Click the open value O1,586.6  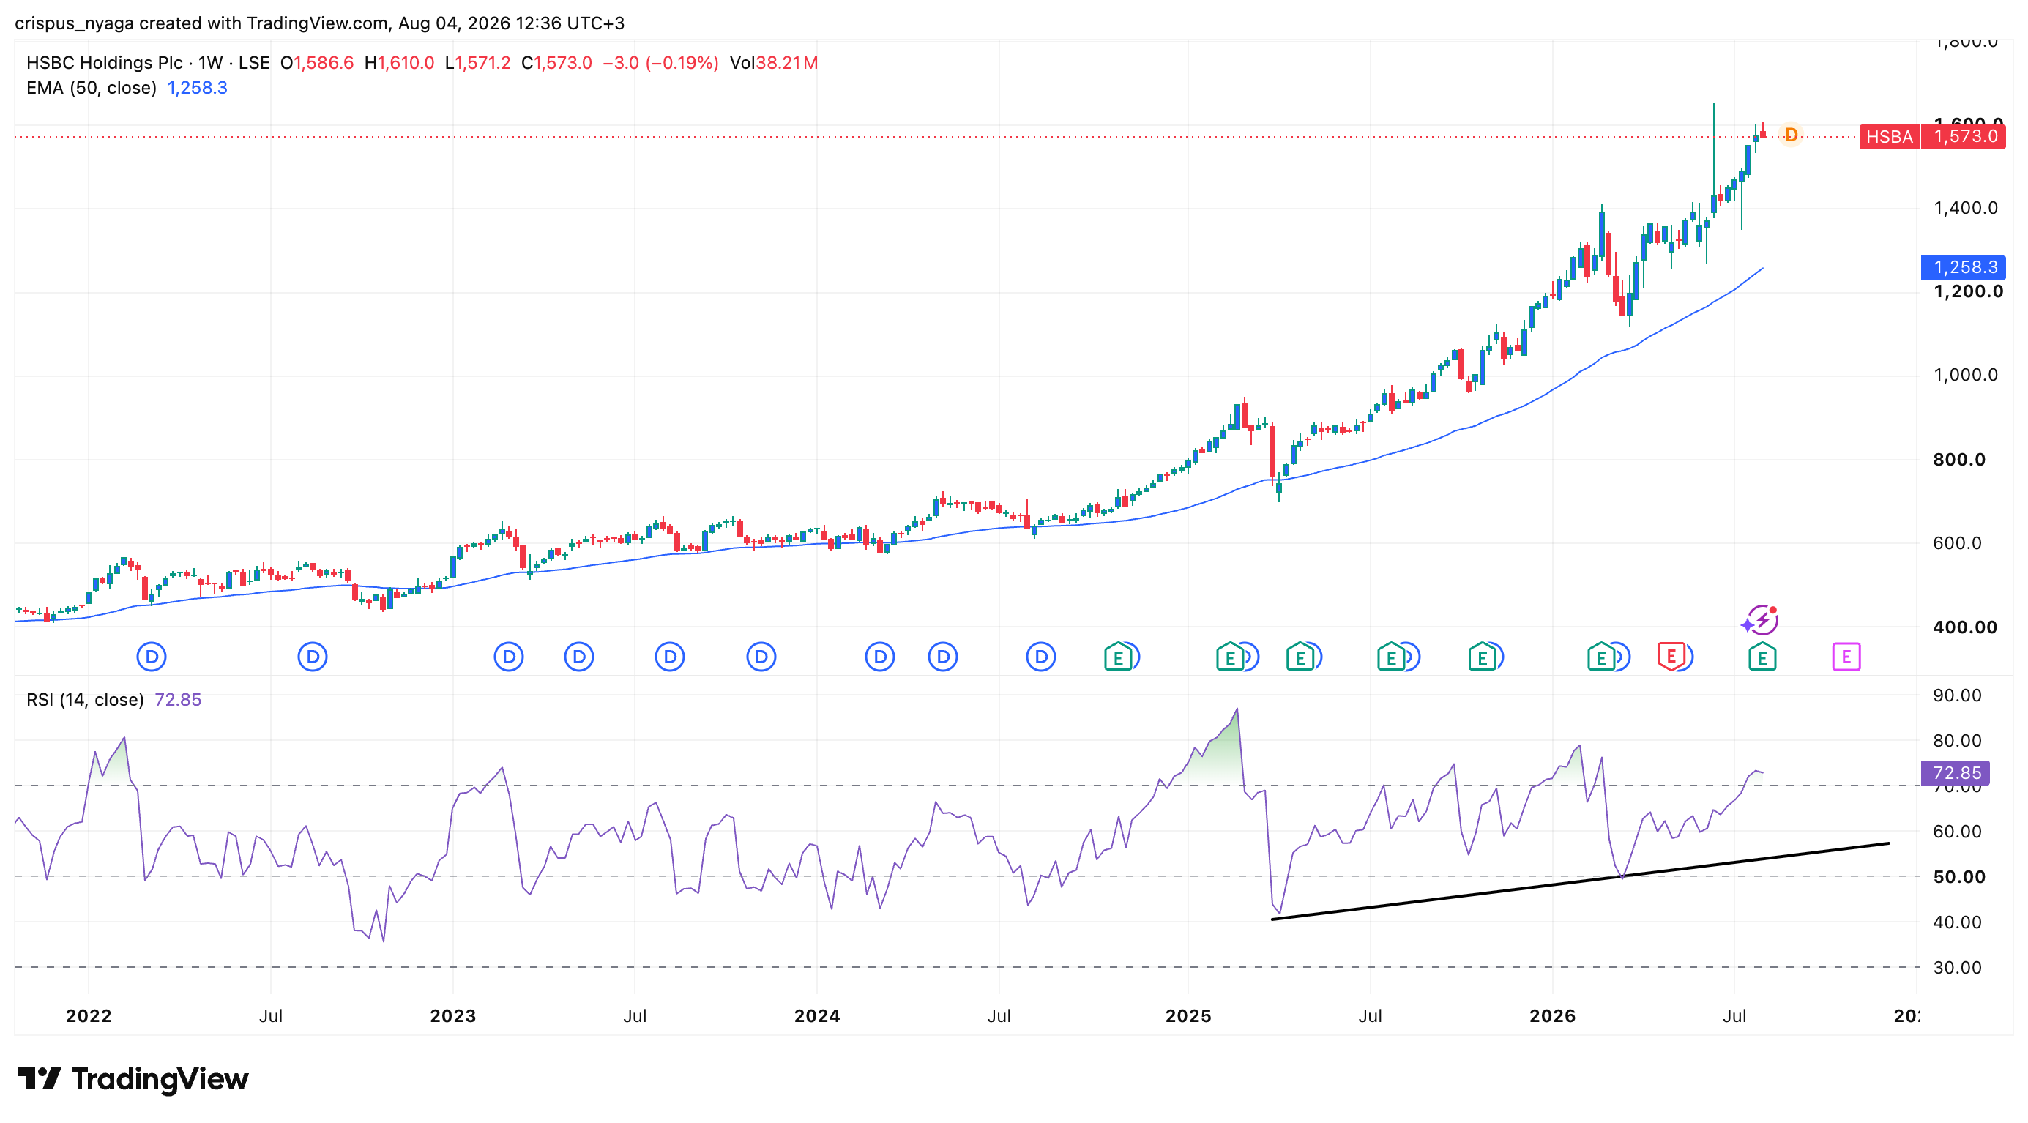(317, 63)
